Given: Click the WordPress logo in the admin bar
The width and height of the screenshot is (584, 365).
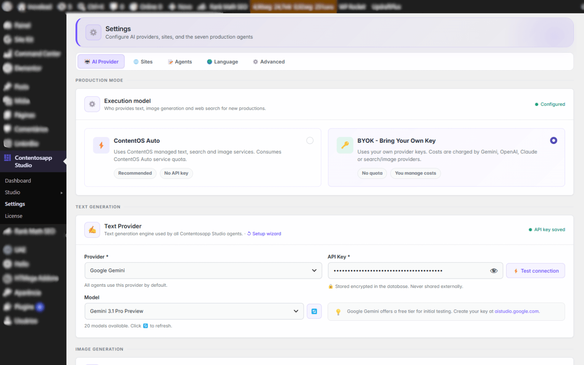Looking at the screenshot, I should [7, 6].
